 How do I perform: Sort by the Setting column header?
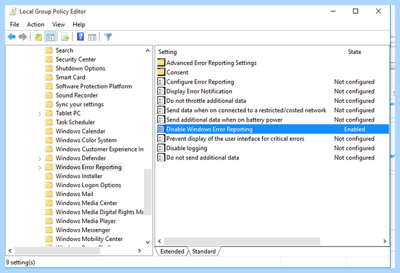tap(167, 52)
